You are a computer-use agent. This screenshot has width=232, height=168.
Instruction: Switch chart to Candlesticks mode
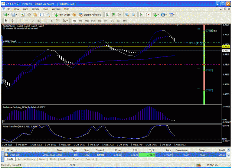click(x=114, y=14)
